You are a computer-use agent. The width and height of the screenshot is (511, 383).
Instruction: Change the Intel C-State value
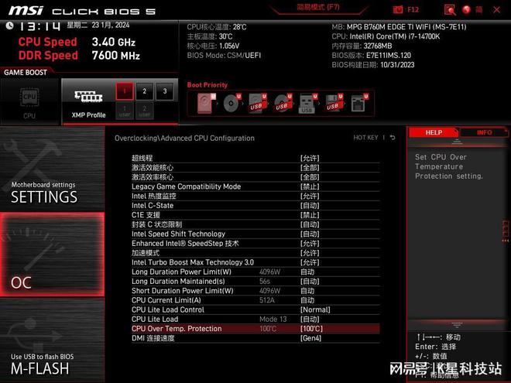310,206
